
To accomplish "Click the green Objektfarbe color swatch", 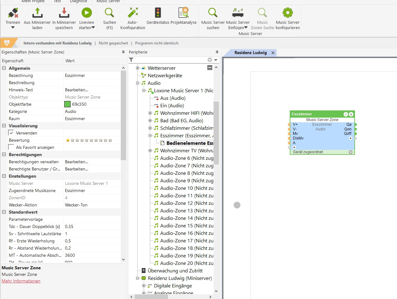I will point(67,104).
